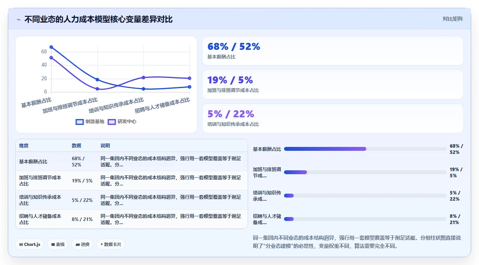The height and width of the screenshot is (265, 479).
Task: Select the 5% / 22% cell in the table
Action: tap(82, 200)
